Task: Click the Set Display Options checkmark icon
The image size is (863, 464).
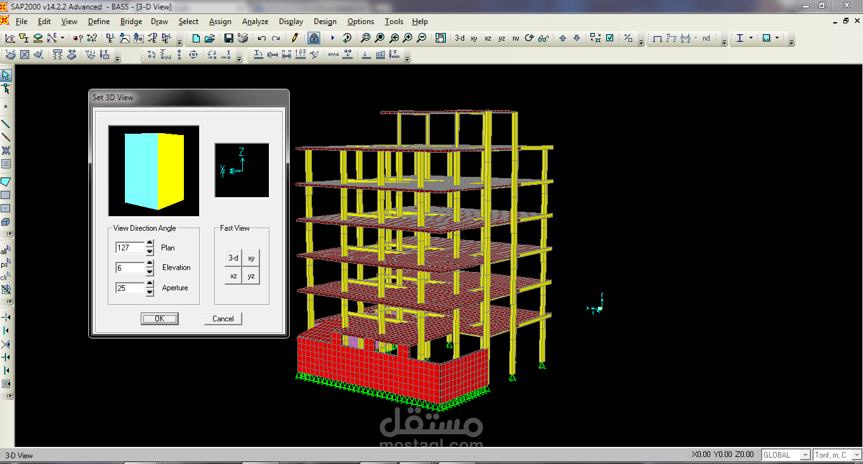Action: pyautogui.click(x=609, y=38)
